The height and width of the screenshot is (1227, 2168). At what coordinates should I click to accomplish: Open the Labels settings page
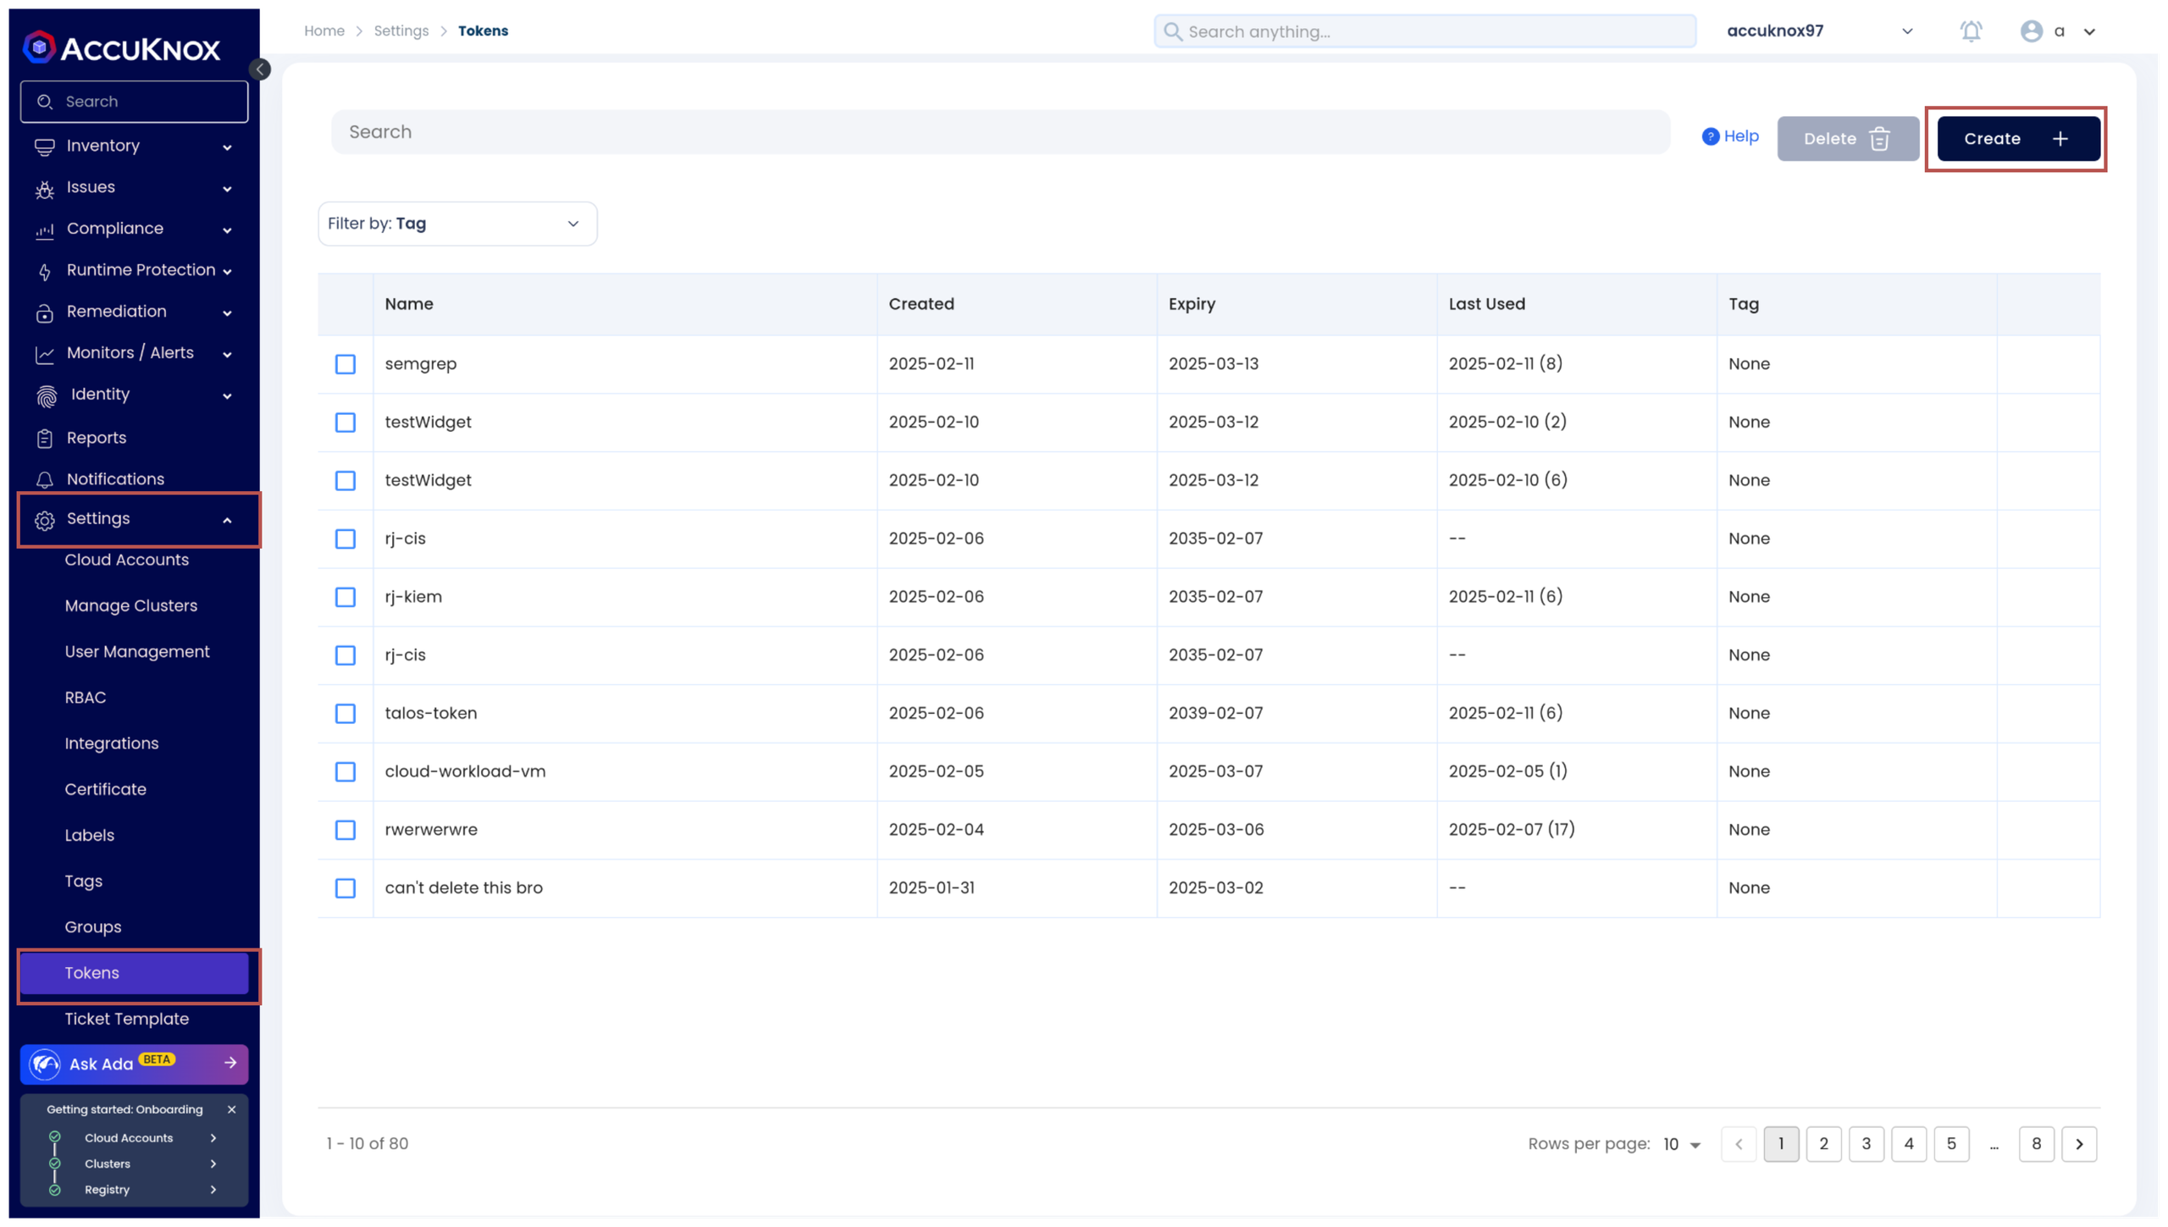[90, 835]
